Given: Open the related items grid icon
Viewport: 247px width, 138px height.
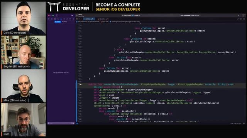Looking at the screenshot, I should coord(77,19).
